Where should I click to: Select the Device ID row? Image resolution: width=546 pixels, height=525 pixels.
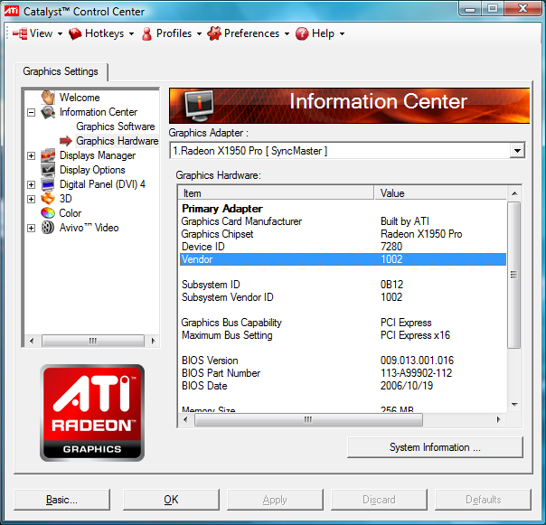point(343,247)
